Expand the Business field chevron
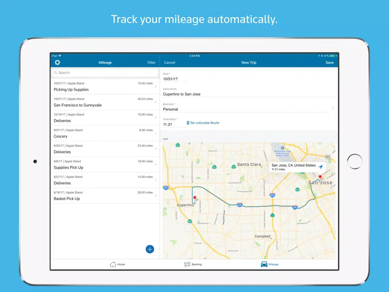This screenshot has width=389, height=292. pos(332,108)
